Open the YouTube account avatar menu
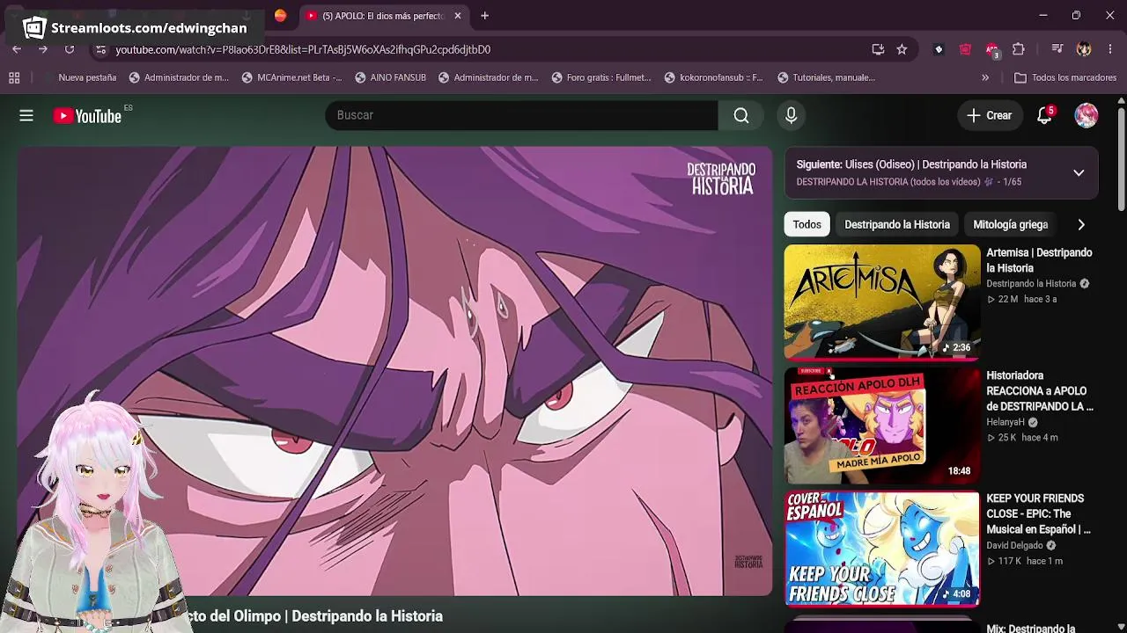Image resolution: width=1127 pixels, height=633 pixels. pyautogui.click(x=1086, y=115)
